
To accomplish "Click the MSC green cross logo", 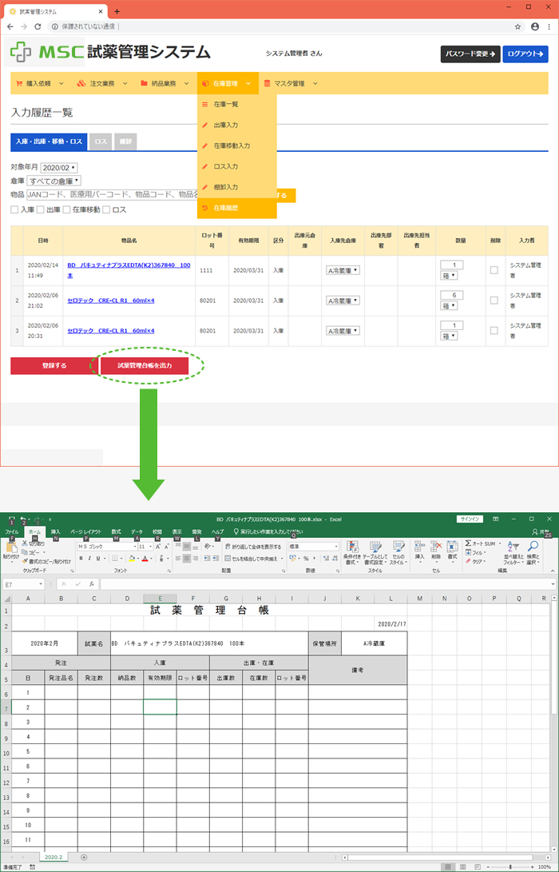I will click(x=21, y=53).
